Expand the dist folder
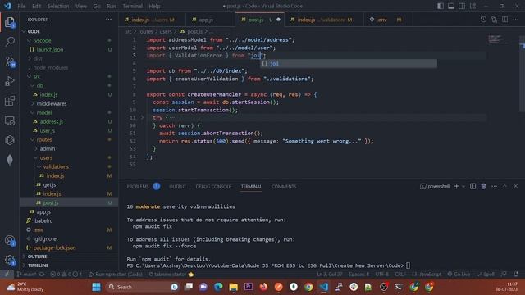 point(30,58)
